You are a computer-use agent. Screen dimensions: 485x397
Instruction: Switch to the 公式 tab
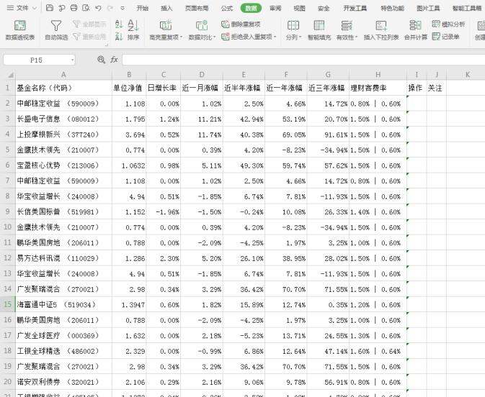227,8
